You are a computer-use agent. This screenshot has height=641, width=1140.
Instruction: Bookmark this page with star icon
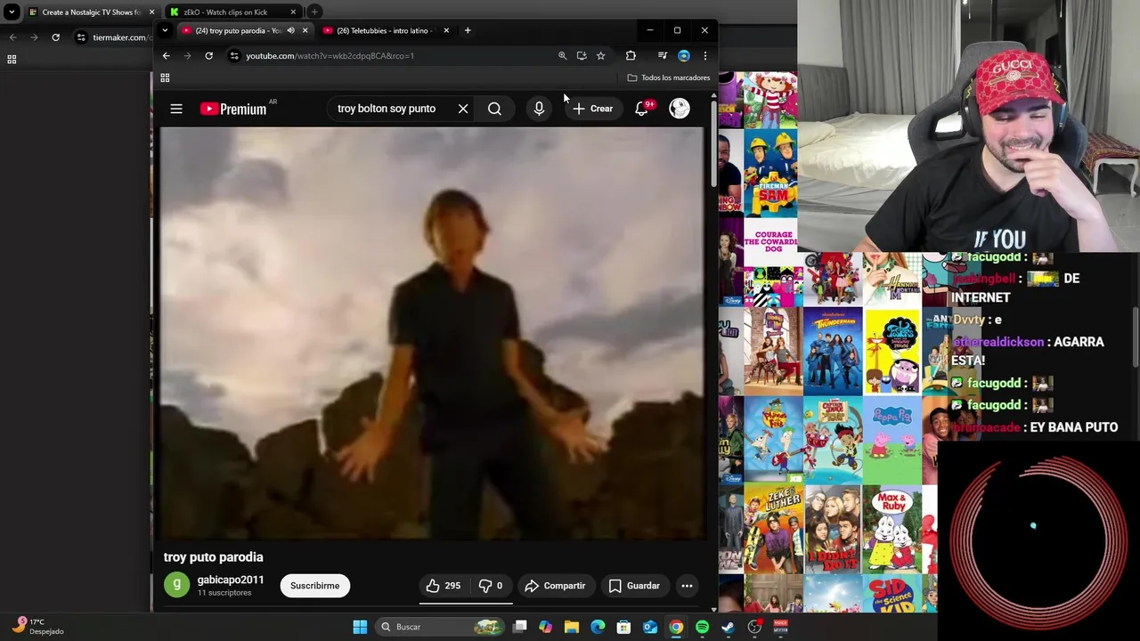point(601,56)
